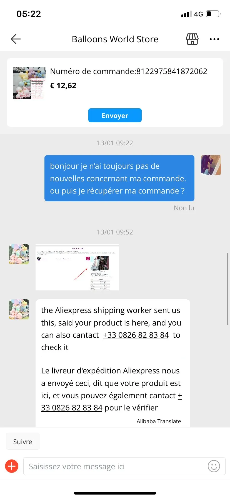Click the chat scrollbar handle

(x=227, y=289)
